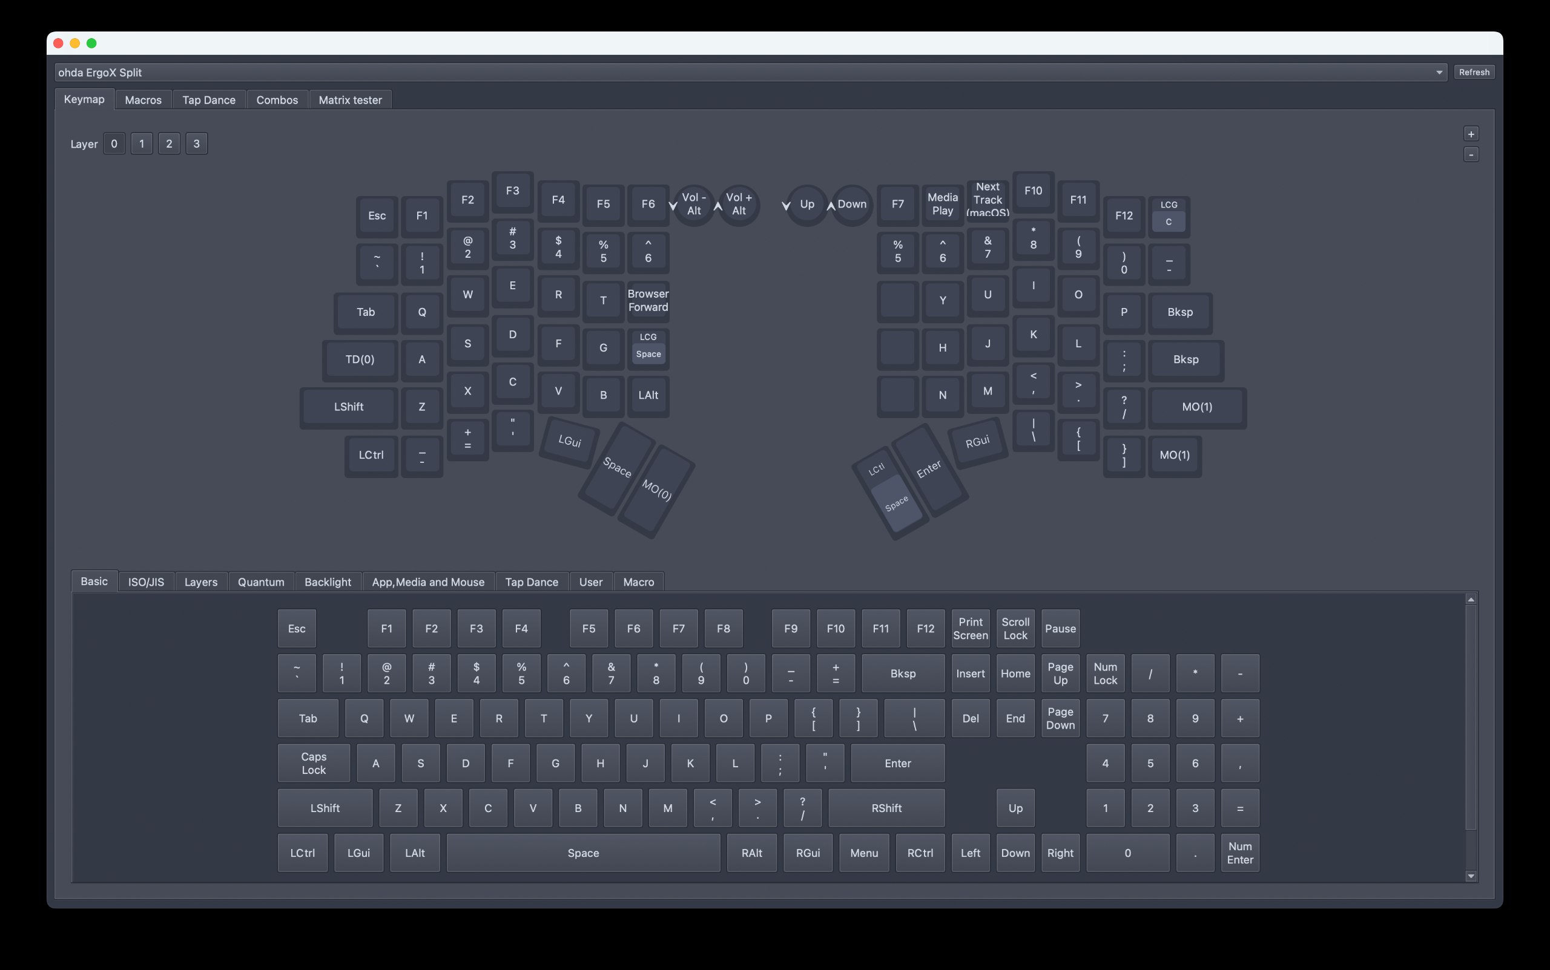1550x970 pixels.
Task: Click the MO(1) key on right side
Action: [x=1196, y=407]
